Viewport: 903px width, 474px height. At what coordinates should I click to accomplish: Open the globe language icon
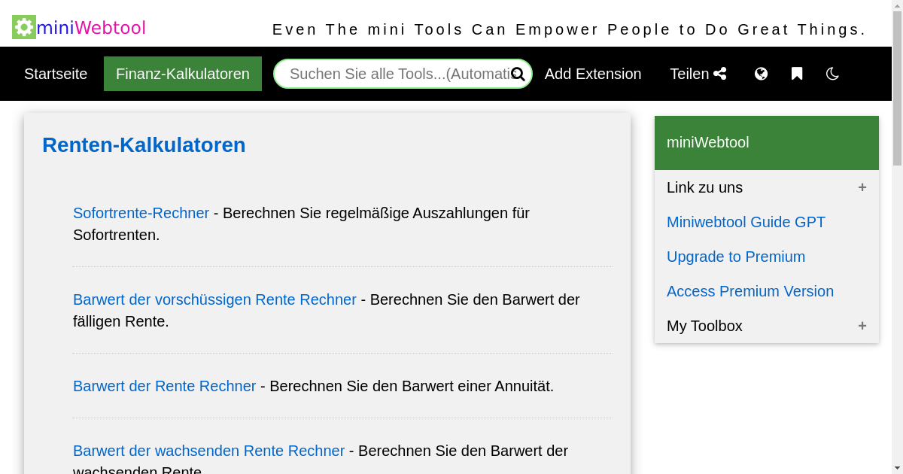click(x=761, y=73)
